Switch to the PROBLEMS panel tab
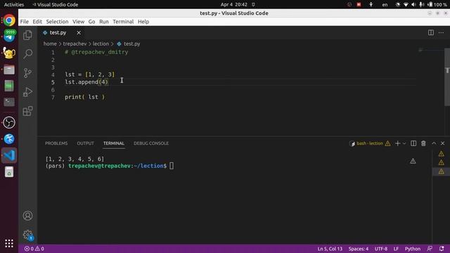Screen dimensions: 450x253 coord(56,143)
